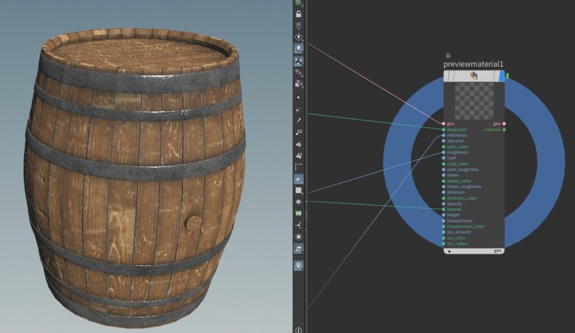Image resolution: width=575 pixels, height=333 pixels.
Task: Open the ghosted eye display options dropdown
Action: pyautogui.click(x=299, y=73)
